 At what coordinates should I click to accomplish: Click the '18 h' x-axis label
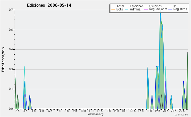149,111
